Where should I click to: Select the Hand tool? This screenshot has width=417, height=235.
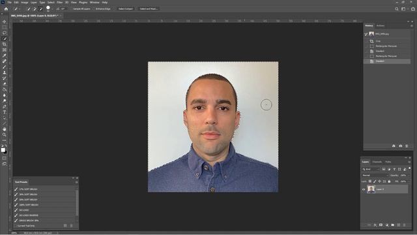pos(5,129)
